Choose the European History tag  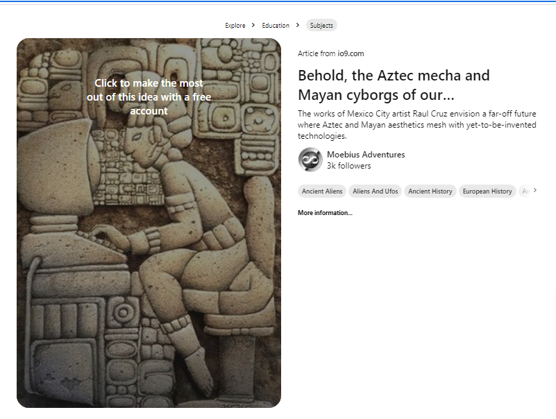[487, 191]
